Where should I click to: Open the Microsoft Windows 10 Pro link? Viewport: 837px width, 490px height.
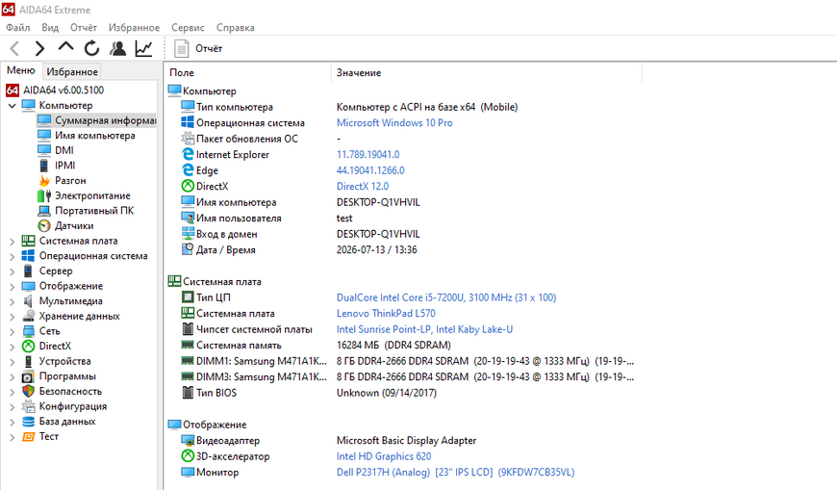394,123
